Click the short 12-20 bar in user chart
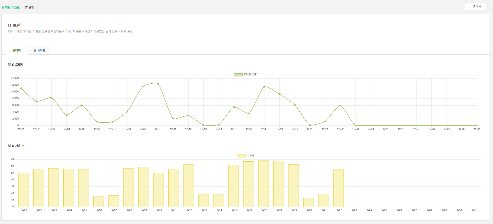 308,202
